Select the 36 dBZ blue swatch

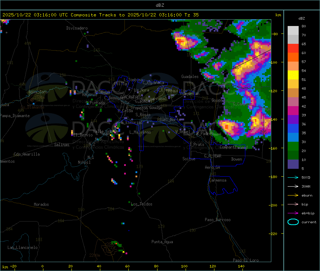pos(293,128)
